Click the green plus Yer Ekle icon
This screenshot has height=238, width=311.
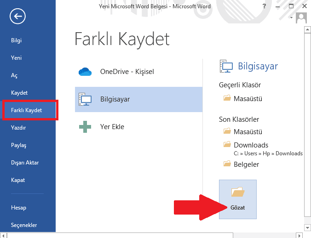pyautogui.click(x=85, y=127)
